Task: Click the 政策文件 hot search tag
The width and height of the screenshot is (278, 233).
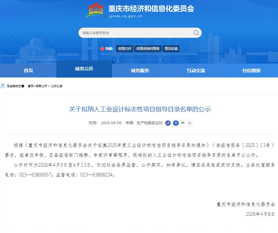Action: (125, 49)
